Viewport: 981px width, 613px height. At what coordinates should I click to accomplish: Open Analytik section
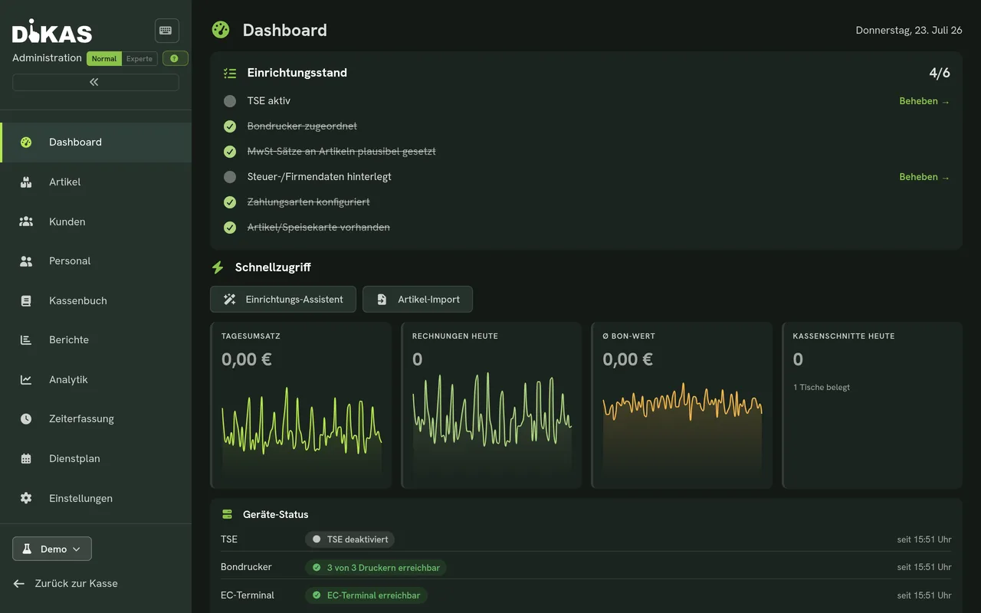96,380
